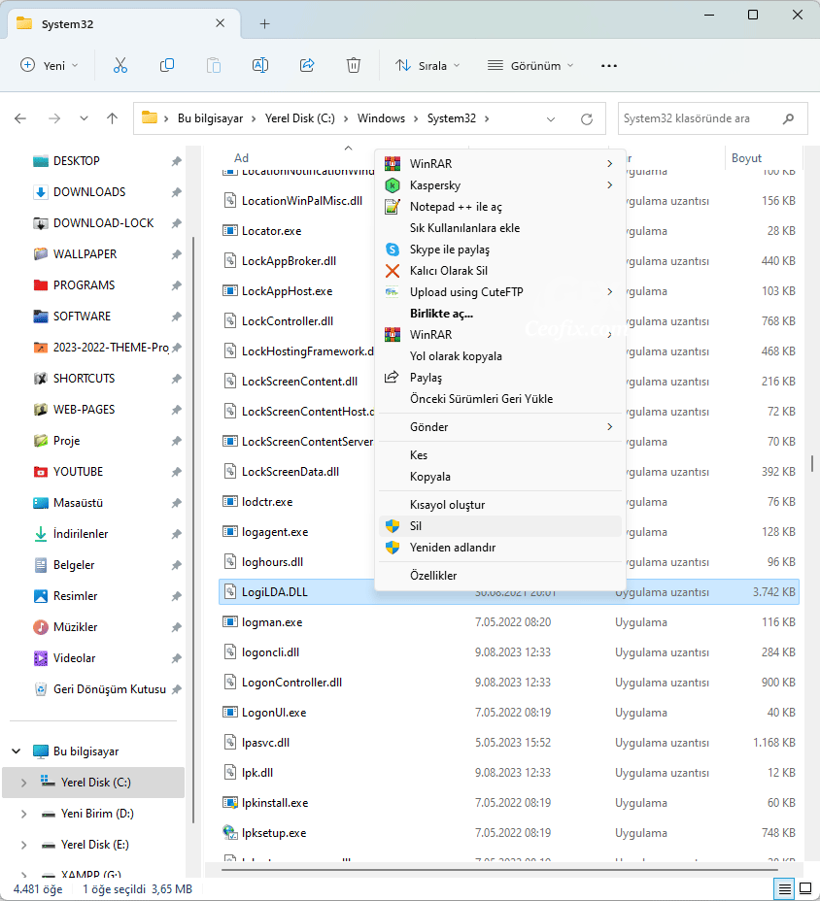Choose Kalıcı Olarak Sil
Viewport: 820px width, 901px height.
[500, 271]
